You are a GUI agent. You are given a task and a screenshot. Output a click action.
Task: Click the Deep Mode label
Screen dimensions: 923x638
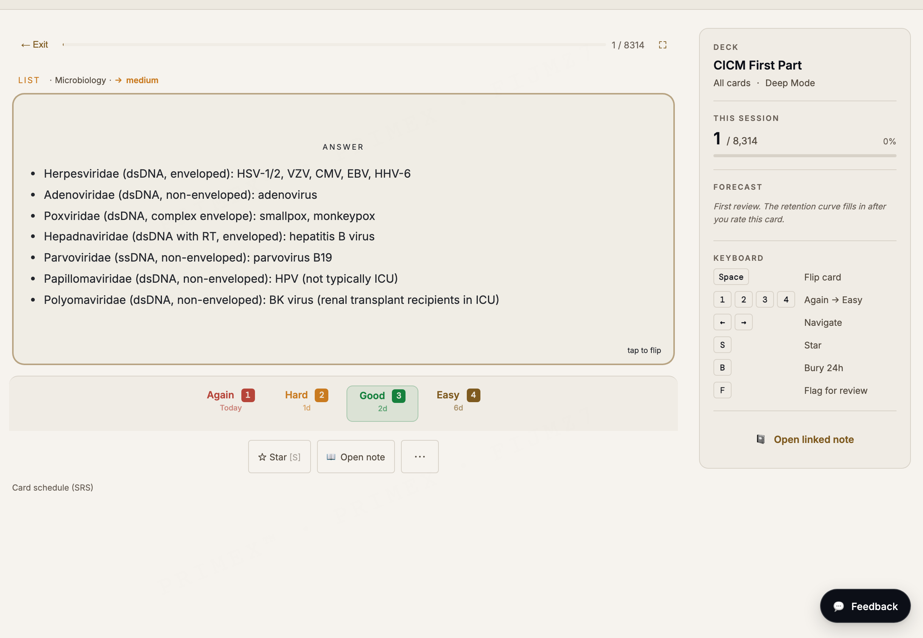tap(790, 83)
